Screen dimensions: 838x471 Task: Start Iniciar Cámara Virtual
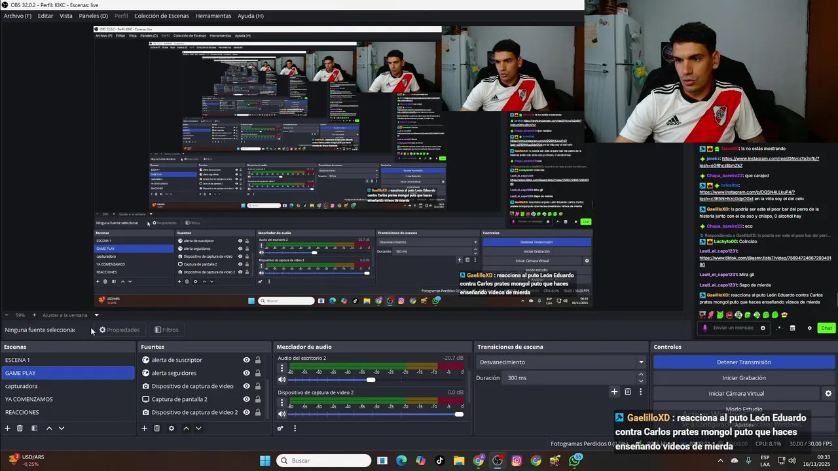coord(737,393)
